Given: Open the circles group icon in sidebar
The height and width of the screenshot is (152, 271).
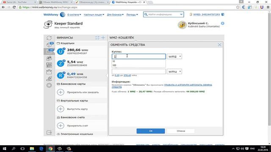Looking at the screenshot, I should point(49,58).
